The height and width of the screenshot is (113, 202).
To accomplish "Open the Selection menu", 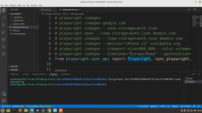I will click(x=13, y=5).
